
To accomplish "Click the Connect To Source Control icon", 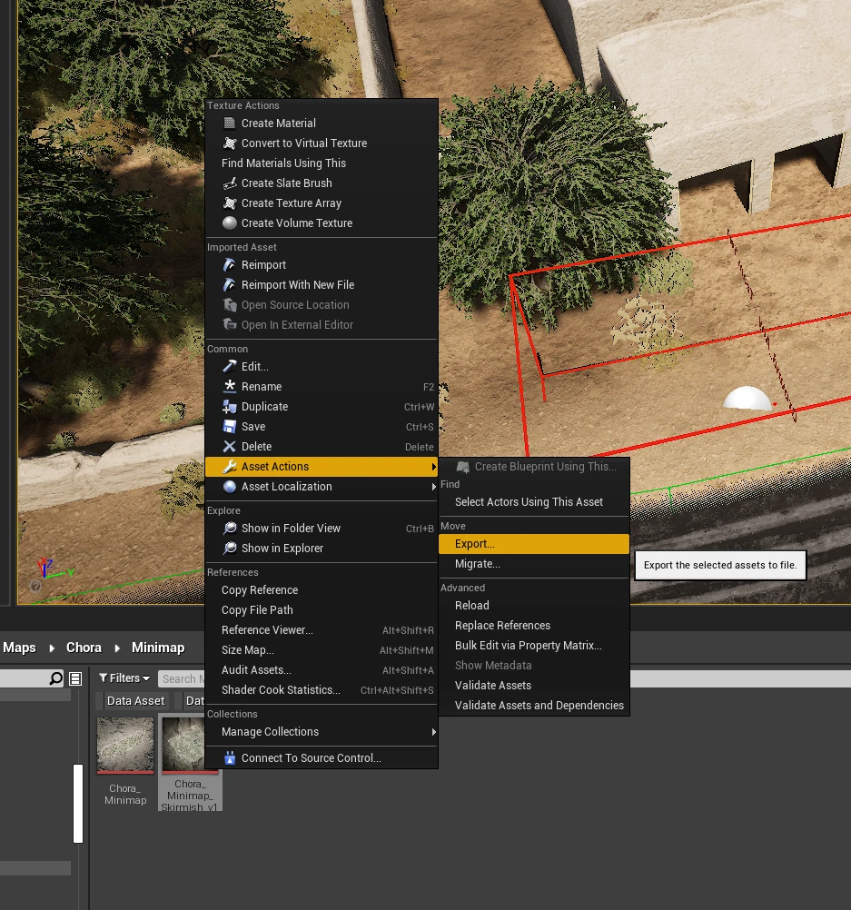I will click(x=230, y=757).
